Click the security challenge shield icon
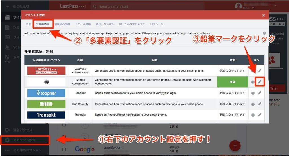The height and width of the screenshot is (156, 289). click(7, 57)
